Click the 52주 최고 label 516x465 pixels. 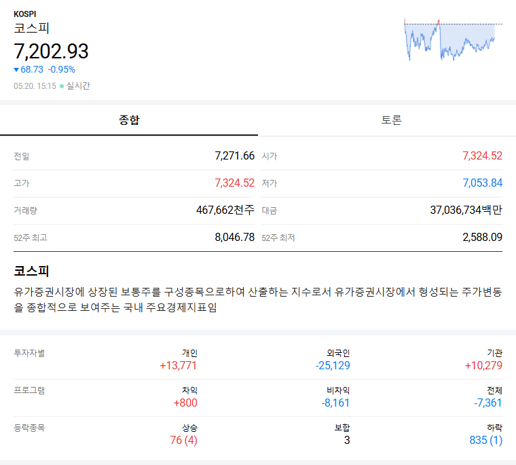tap(31, 238)
